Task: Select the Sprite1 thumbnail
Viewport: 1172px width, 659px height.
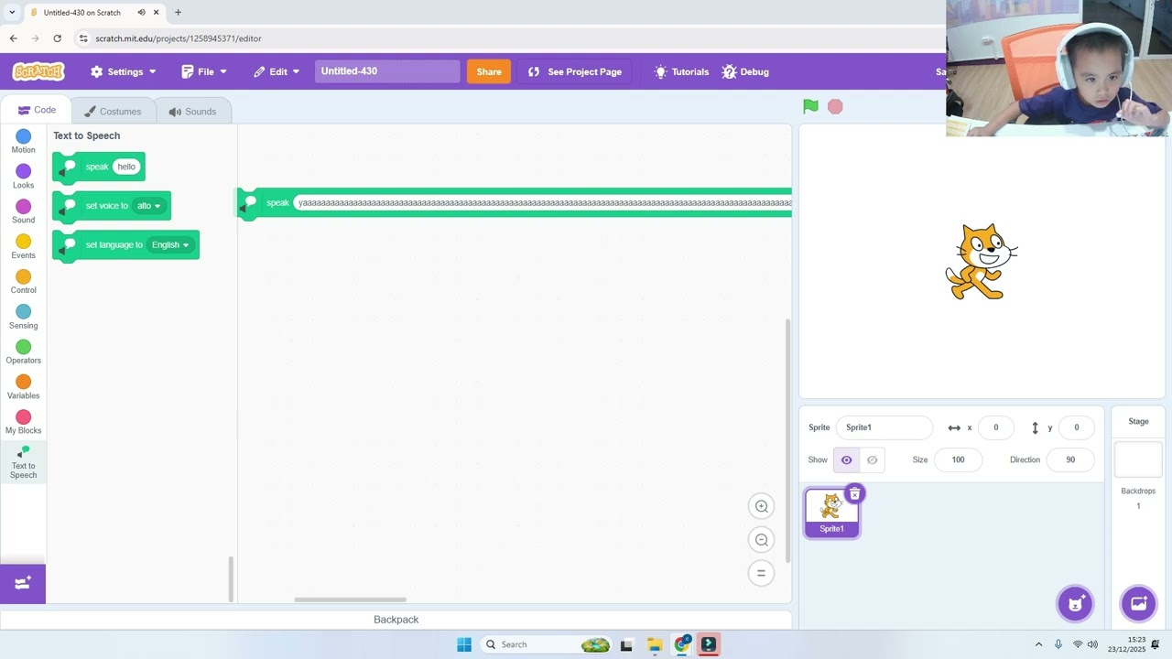Action: point(831,513)
